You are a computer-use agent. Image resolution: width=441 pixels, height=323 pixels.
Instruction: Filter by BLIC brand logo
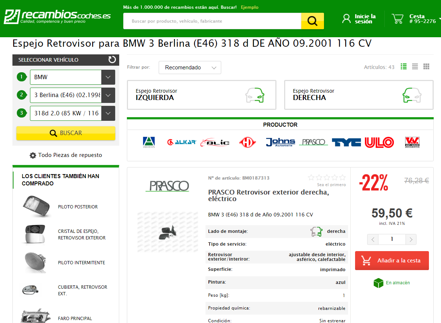click(x=215, y=142)
